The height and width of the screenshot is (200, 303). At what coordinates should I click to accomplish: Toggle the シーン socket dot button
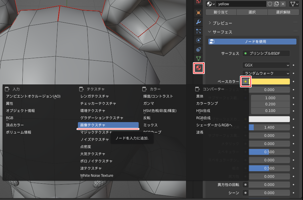coord(245,193)
